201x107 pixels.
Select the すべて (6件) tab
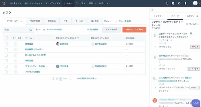[x=14, y=21]
